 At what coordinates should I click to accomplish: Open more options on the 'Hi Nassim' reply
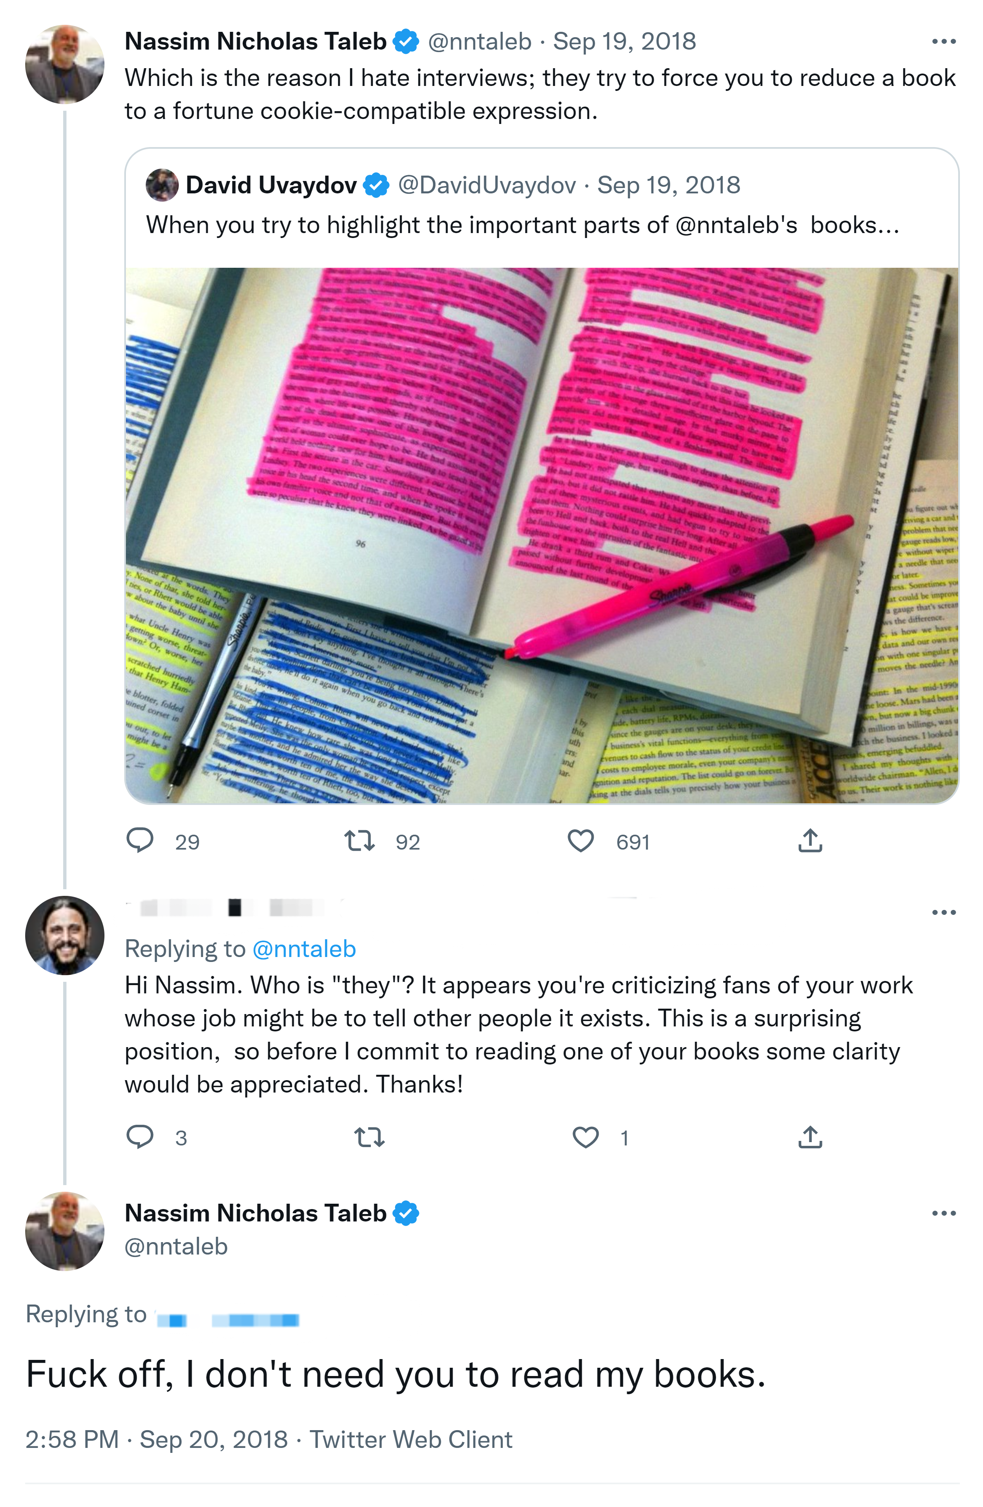(943, 912)
